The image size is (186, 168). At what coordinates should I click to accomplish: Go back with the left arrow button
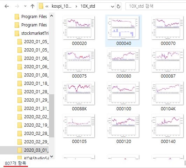click(7, 6)
